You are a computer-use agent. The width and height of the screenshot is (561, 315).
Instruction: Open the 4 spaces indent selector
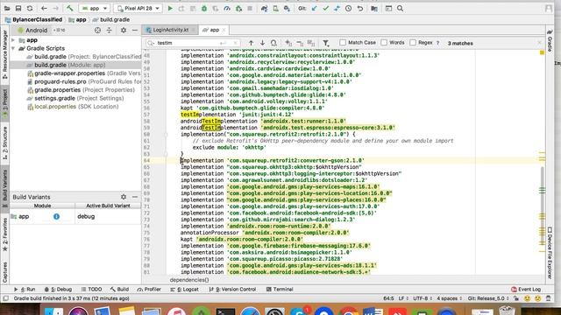click(x=449, y=298)
